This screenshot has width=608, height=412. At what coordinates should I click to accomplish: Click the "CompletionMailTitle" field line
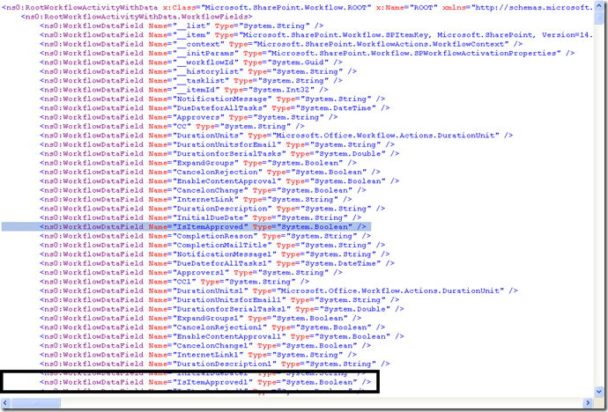[212, 245]
